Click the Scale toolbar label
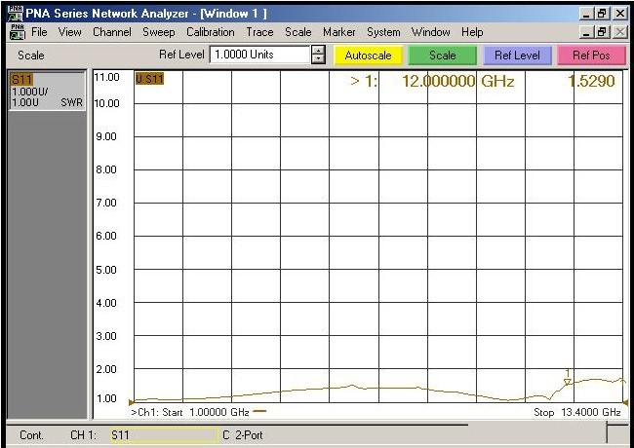Screen dimensions: 634x448 (x=31, y=56)
